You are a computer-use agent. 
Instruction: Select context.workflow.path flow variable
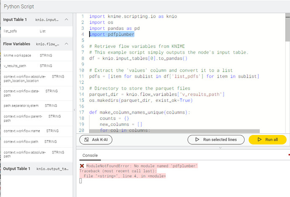coord(37,142)
